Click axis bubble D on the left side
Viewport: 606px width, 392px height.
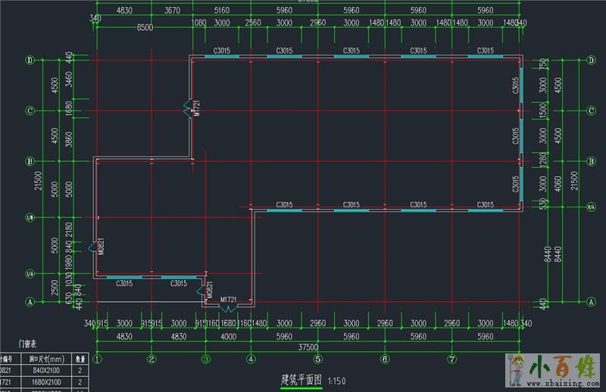[30, 60]
